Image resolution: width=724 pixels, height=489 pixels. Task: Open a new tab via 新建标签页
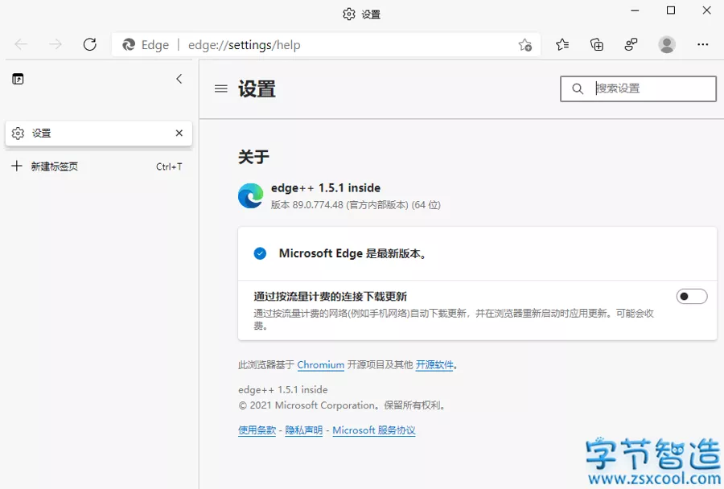point(99,166)
